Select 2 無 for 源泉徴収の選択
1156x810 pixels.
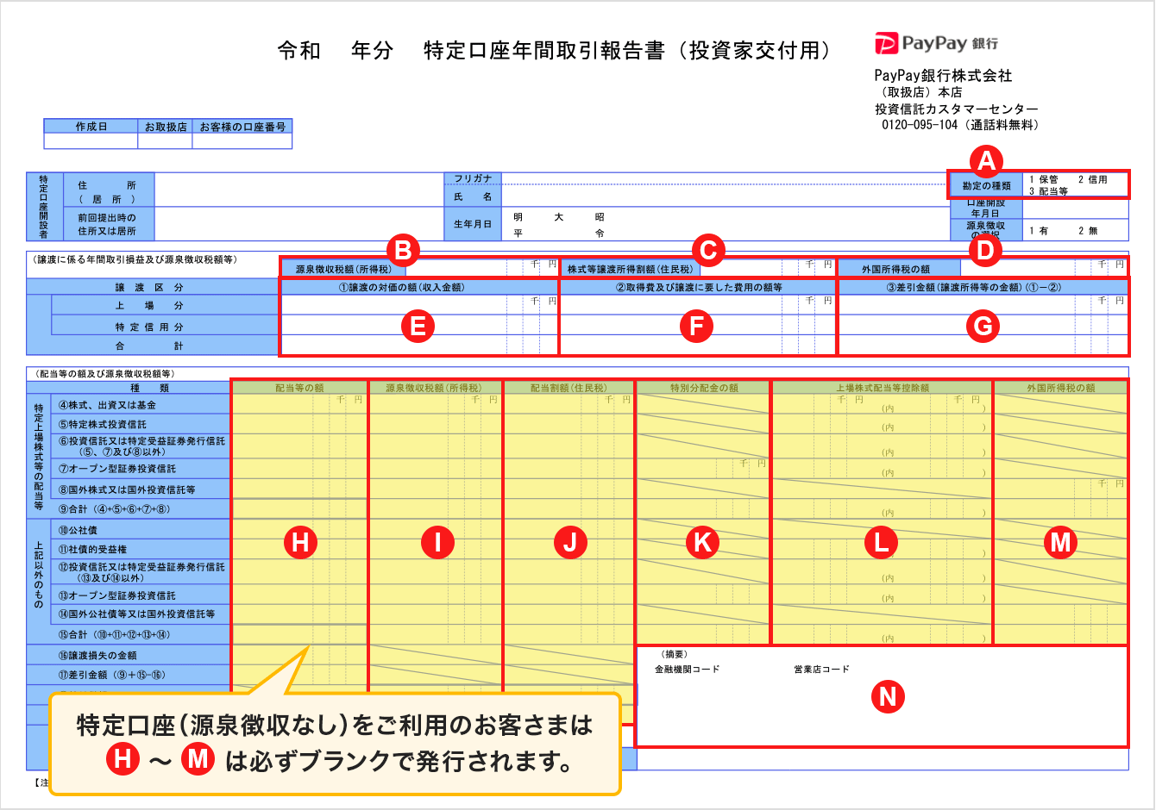(x=1088, y=231)
